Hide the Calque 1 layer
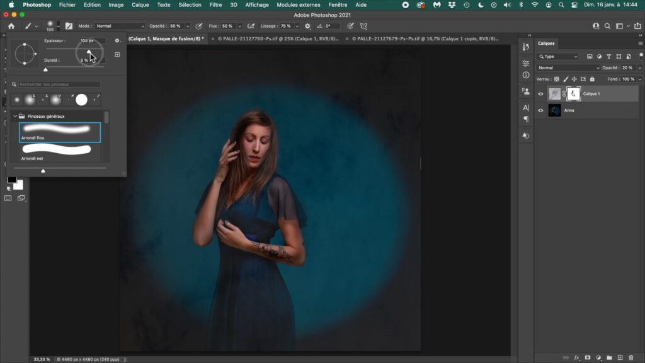Image resolution: width=645 pixels, height=363 pixels. tap(540, 94)
